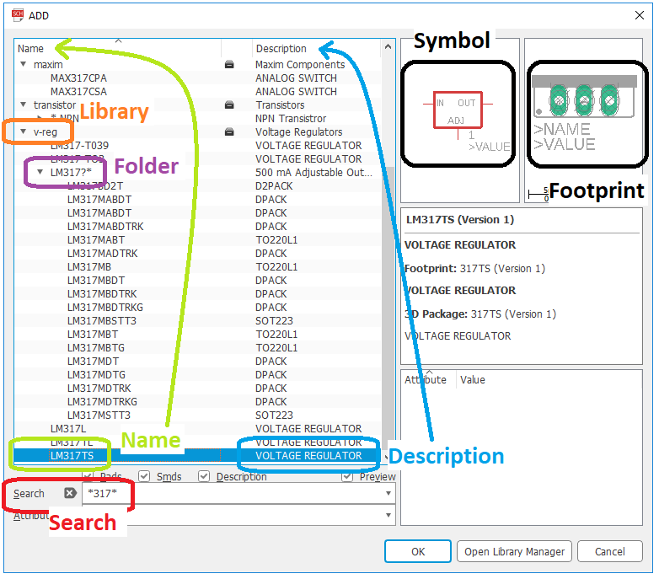Close the ADD dialog window
The width and height of the screenshot is (659, 579).
coord(640,15)
